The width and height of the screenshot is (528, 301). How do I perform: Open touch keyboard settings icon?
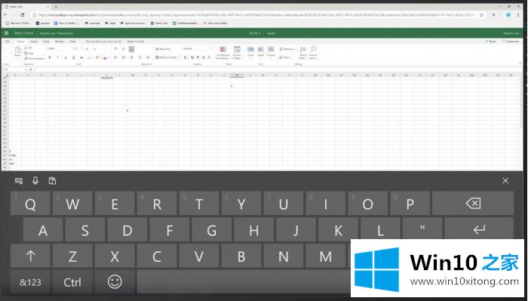[19, 181]
